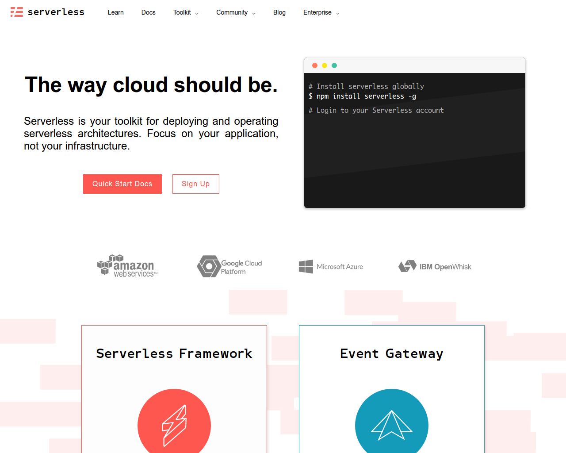Click the Google Cloud Platform logo
566x453 pixels.
coord(229,266)
